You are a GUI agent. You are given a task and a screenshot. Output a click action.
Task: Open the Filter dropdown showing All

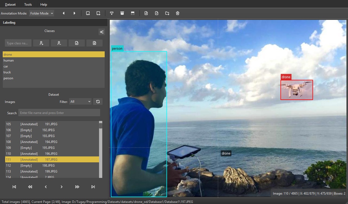[80, 101]
